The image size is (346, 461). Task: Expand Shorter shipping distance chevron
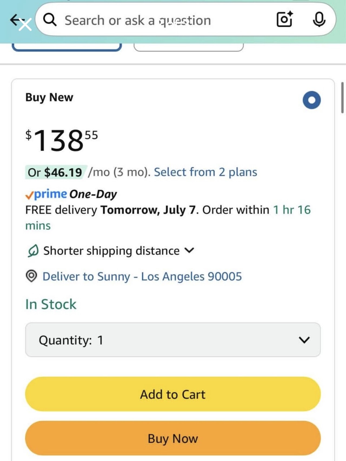(x=189, y=250)
